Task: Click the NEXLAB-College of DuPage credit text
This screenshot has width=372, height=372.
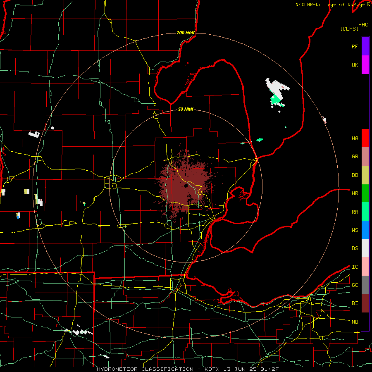Action: [x=330, y=5]
